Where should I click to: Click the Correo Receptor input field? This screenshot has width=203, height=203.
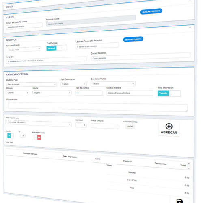140,57
